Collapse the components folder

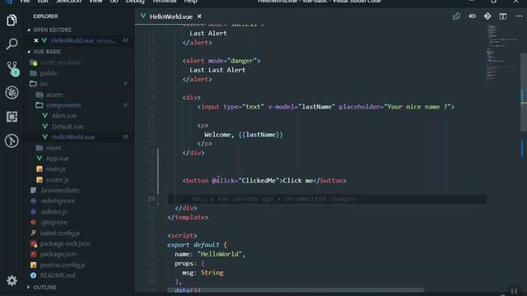(x=63, y=105)
